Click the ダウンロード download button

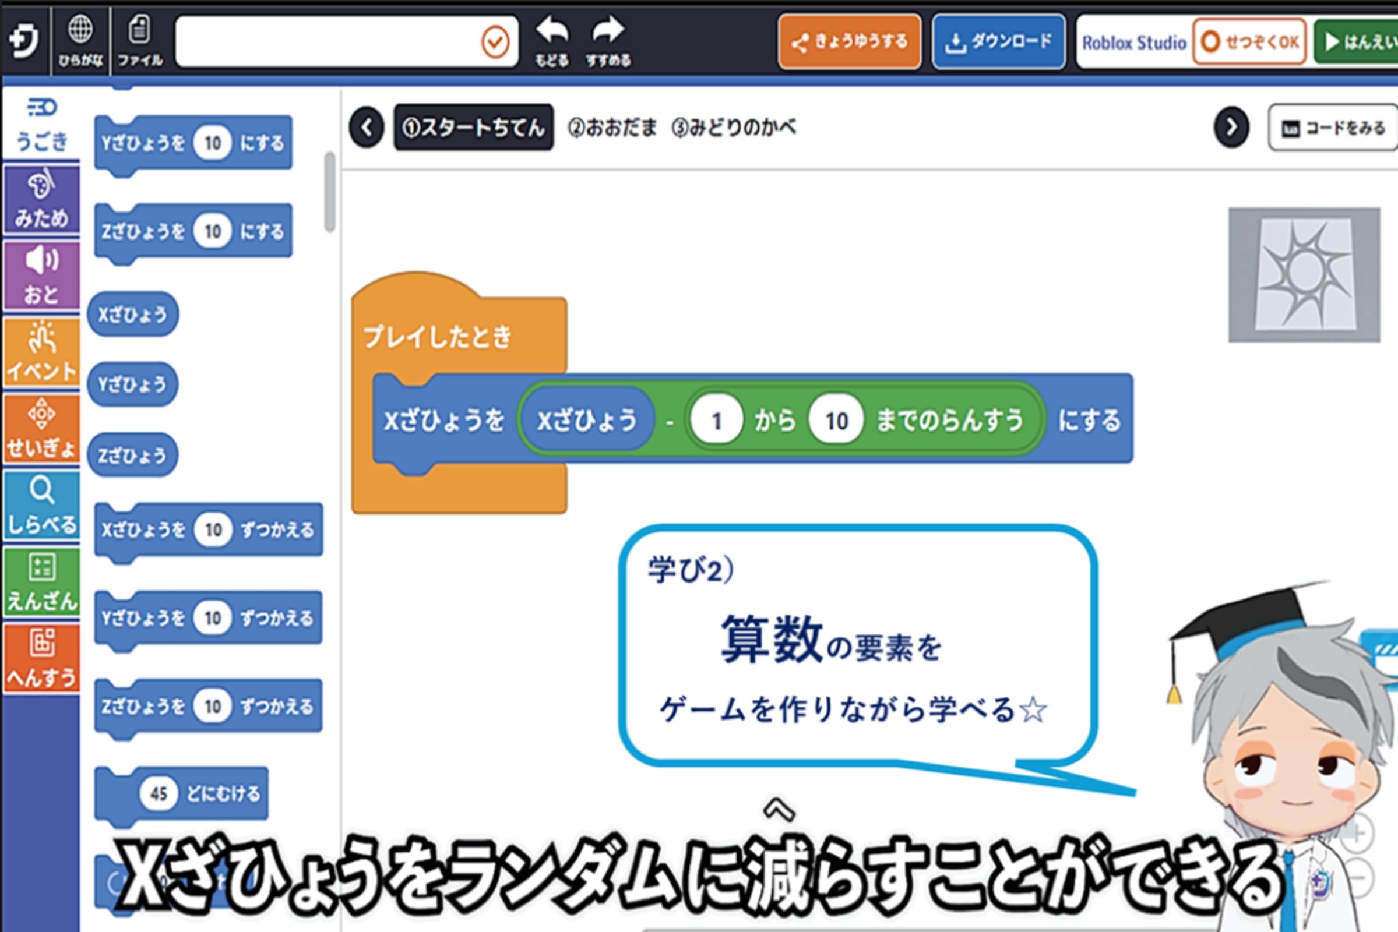pos(998,42)
